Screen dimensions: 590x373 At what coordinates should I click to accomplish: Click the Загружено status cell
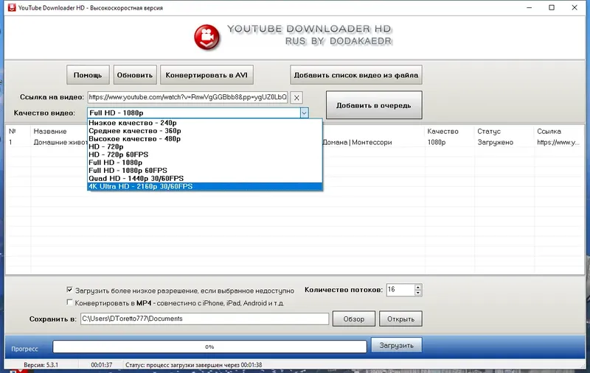pyautogui.click(x=495, y=142)
